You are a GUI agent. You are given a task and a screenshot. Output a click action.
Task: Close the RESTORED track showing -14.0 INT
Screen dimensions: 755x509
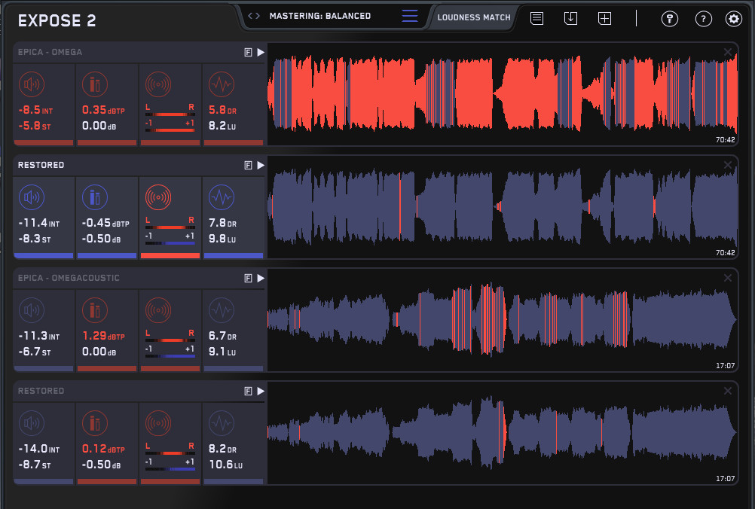pos(728,391)
